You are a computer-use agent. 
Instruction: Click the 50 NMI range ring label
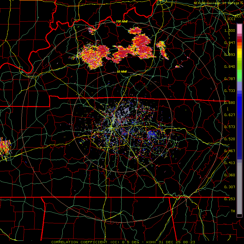[122, 72]
